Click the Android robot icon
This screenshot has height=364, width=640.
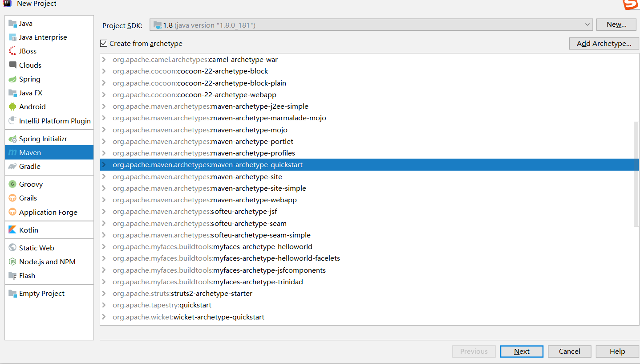click(x=12, y=107)
